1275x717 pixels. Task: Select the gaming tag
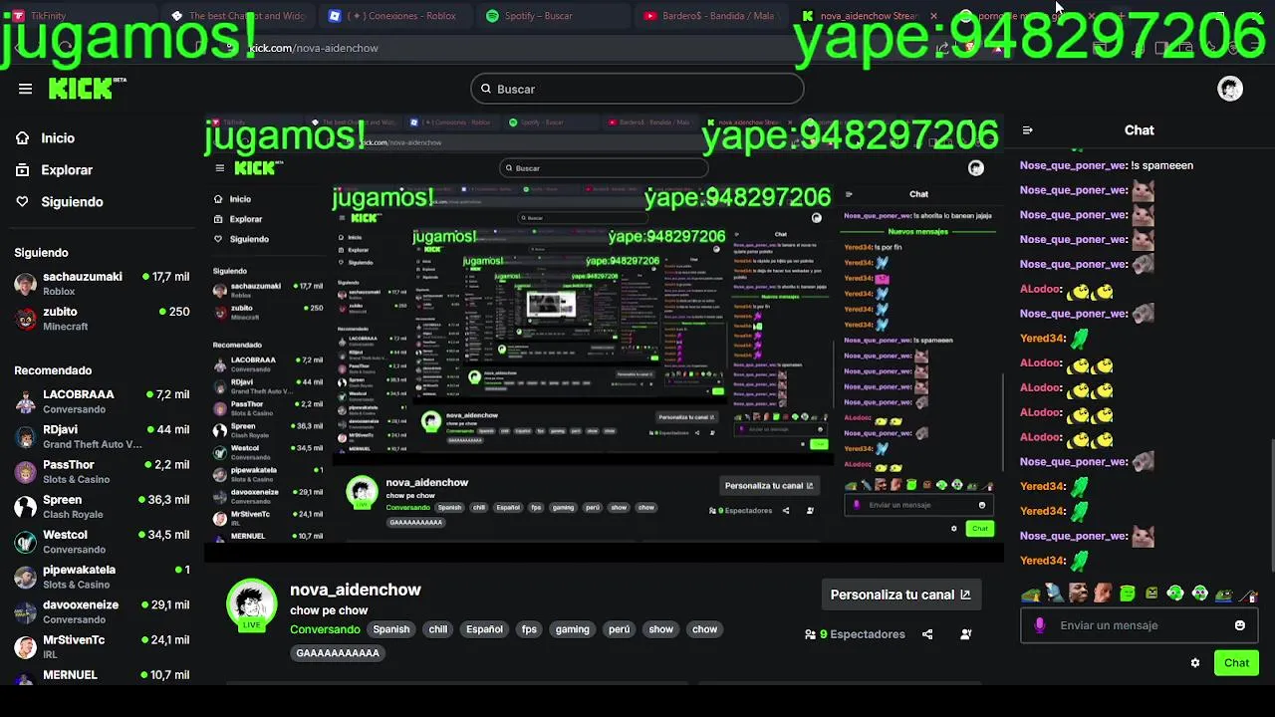(573, 629)
